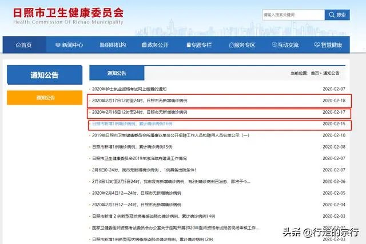Screen dimensions: 366x244
Task: Open the 专题专栏 nav item
Action: tap(199, 45)
